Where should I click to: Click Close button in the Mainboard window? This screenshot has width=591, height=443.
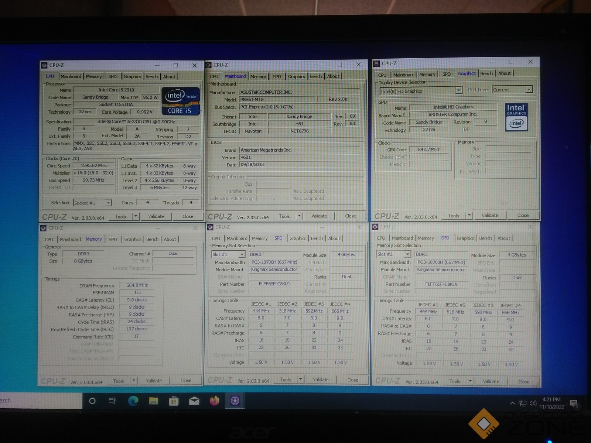coord(351,216)
